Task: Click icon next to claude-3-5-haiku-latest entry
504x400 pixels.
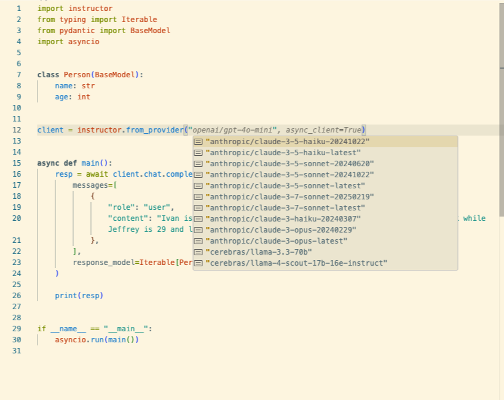Action: 199,153
